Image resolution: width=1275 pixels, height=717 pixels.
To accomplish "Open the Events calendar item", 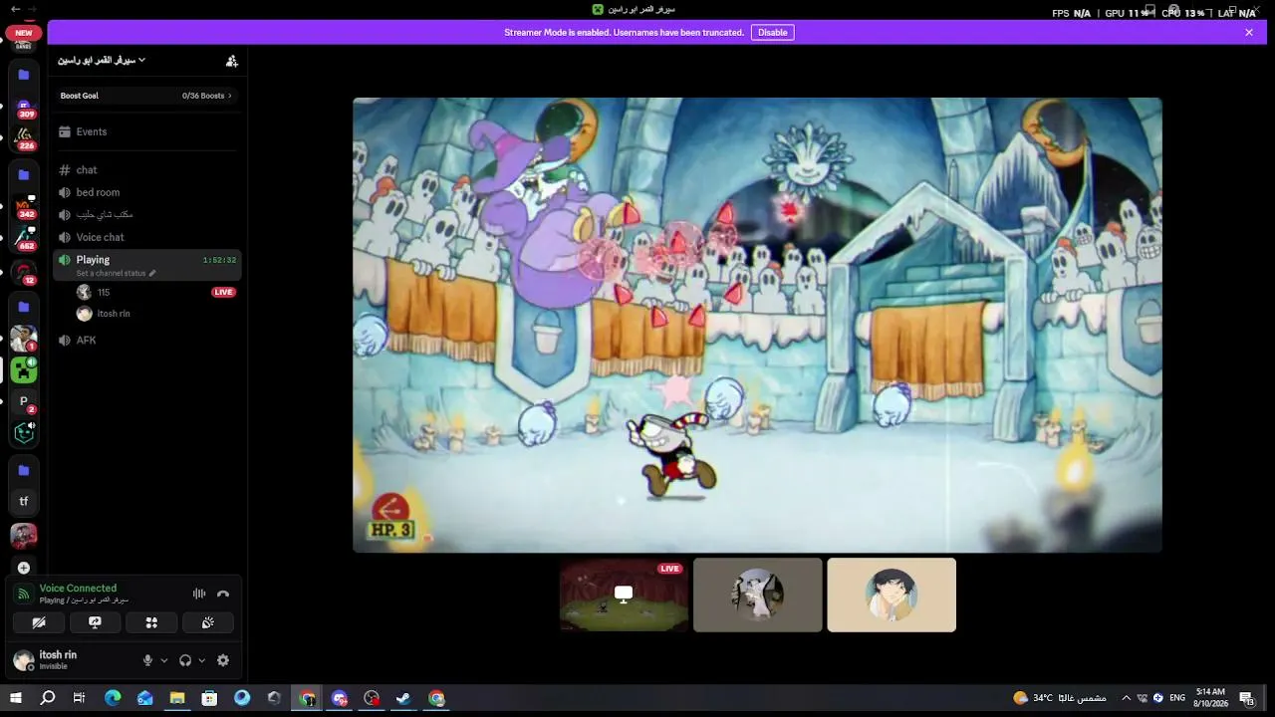I will click(147, 131).
